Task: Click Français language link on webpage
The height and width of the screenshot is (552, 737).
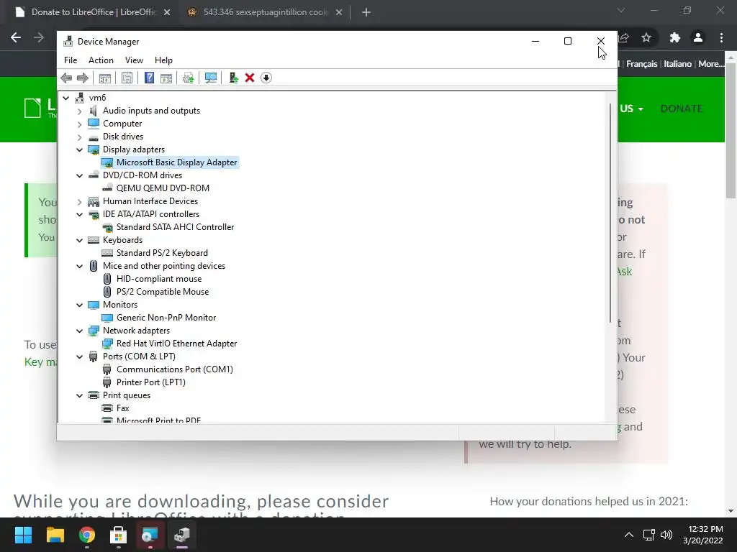Action: pyautogui.click(x=641, y=64)
